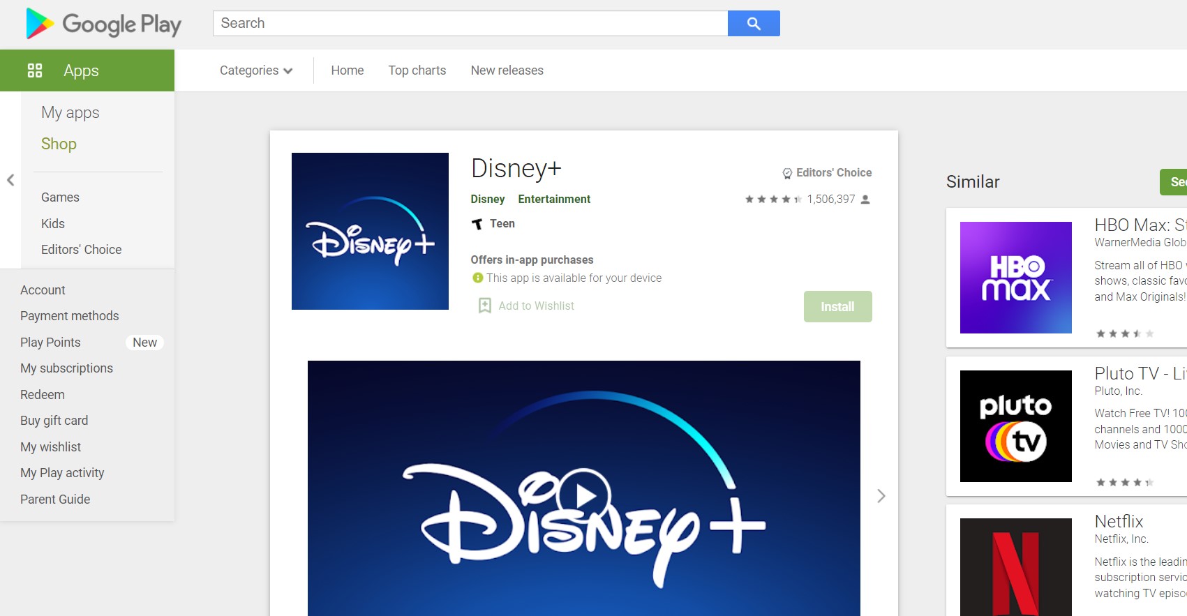
Task: Open Payment methods link
Action: (x=70, y=316)
